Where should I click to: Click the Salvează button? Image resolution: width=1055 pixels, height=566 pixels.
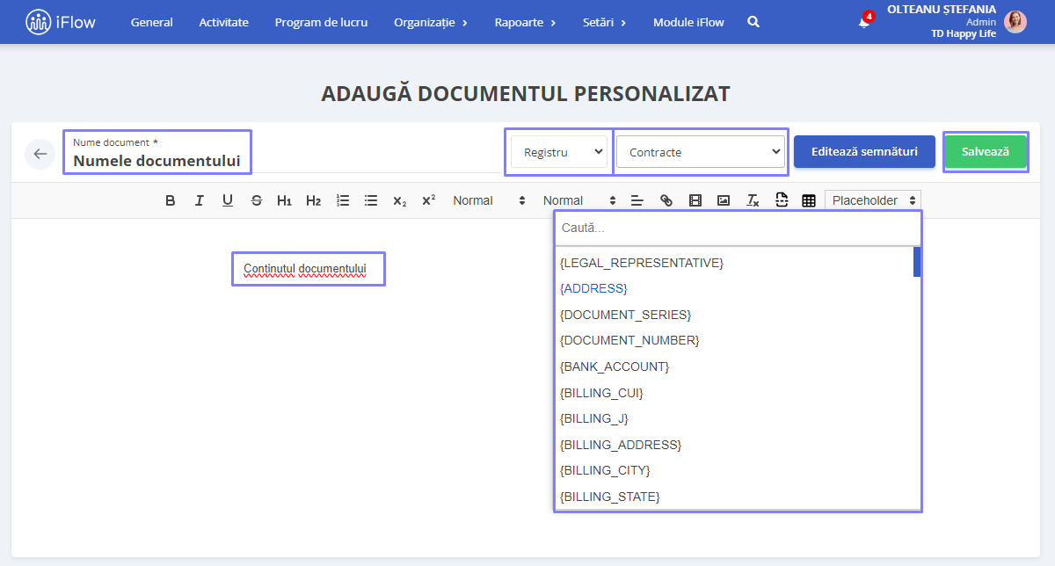(985, 151)
